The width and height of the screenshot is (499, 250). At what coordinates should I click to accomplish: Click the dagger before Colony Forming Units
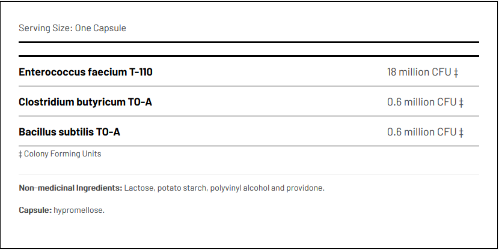coord(20,154)
